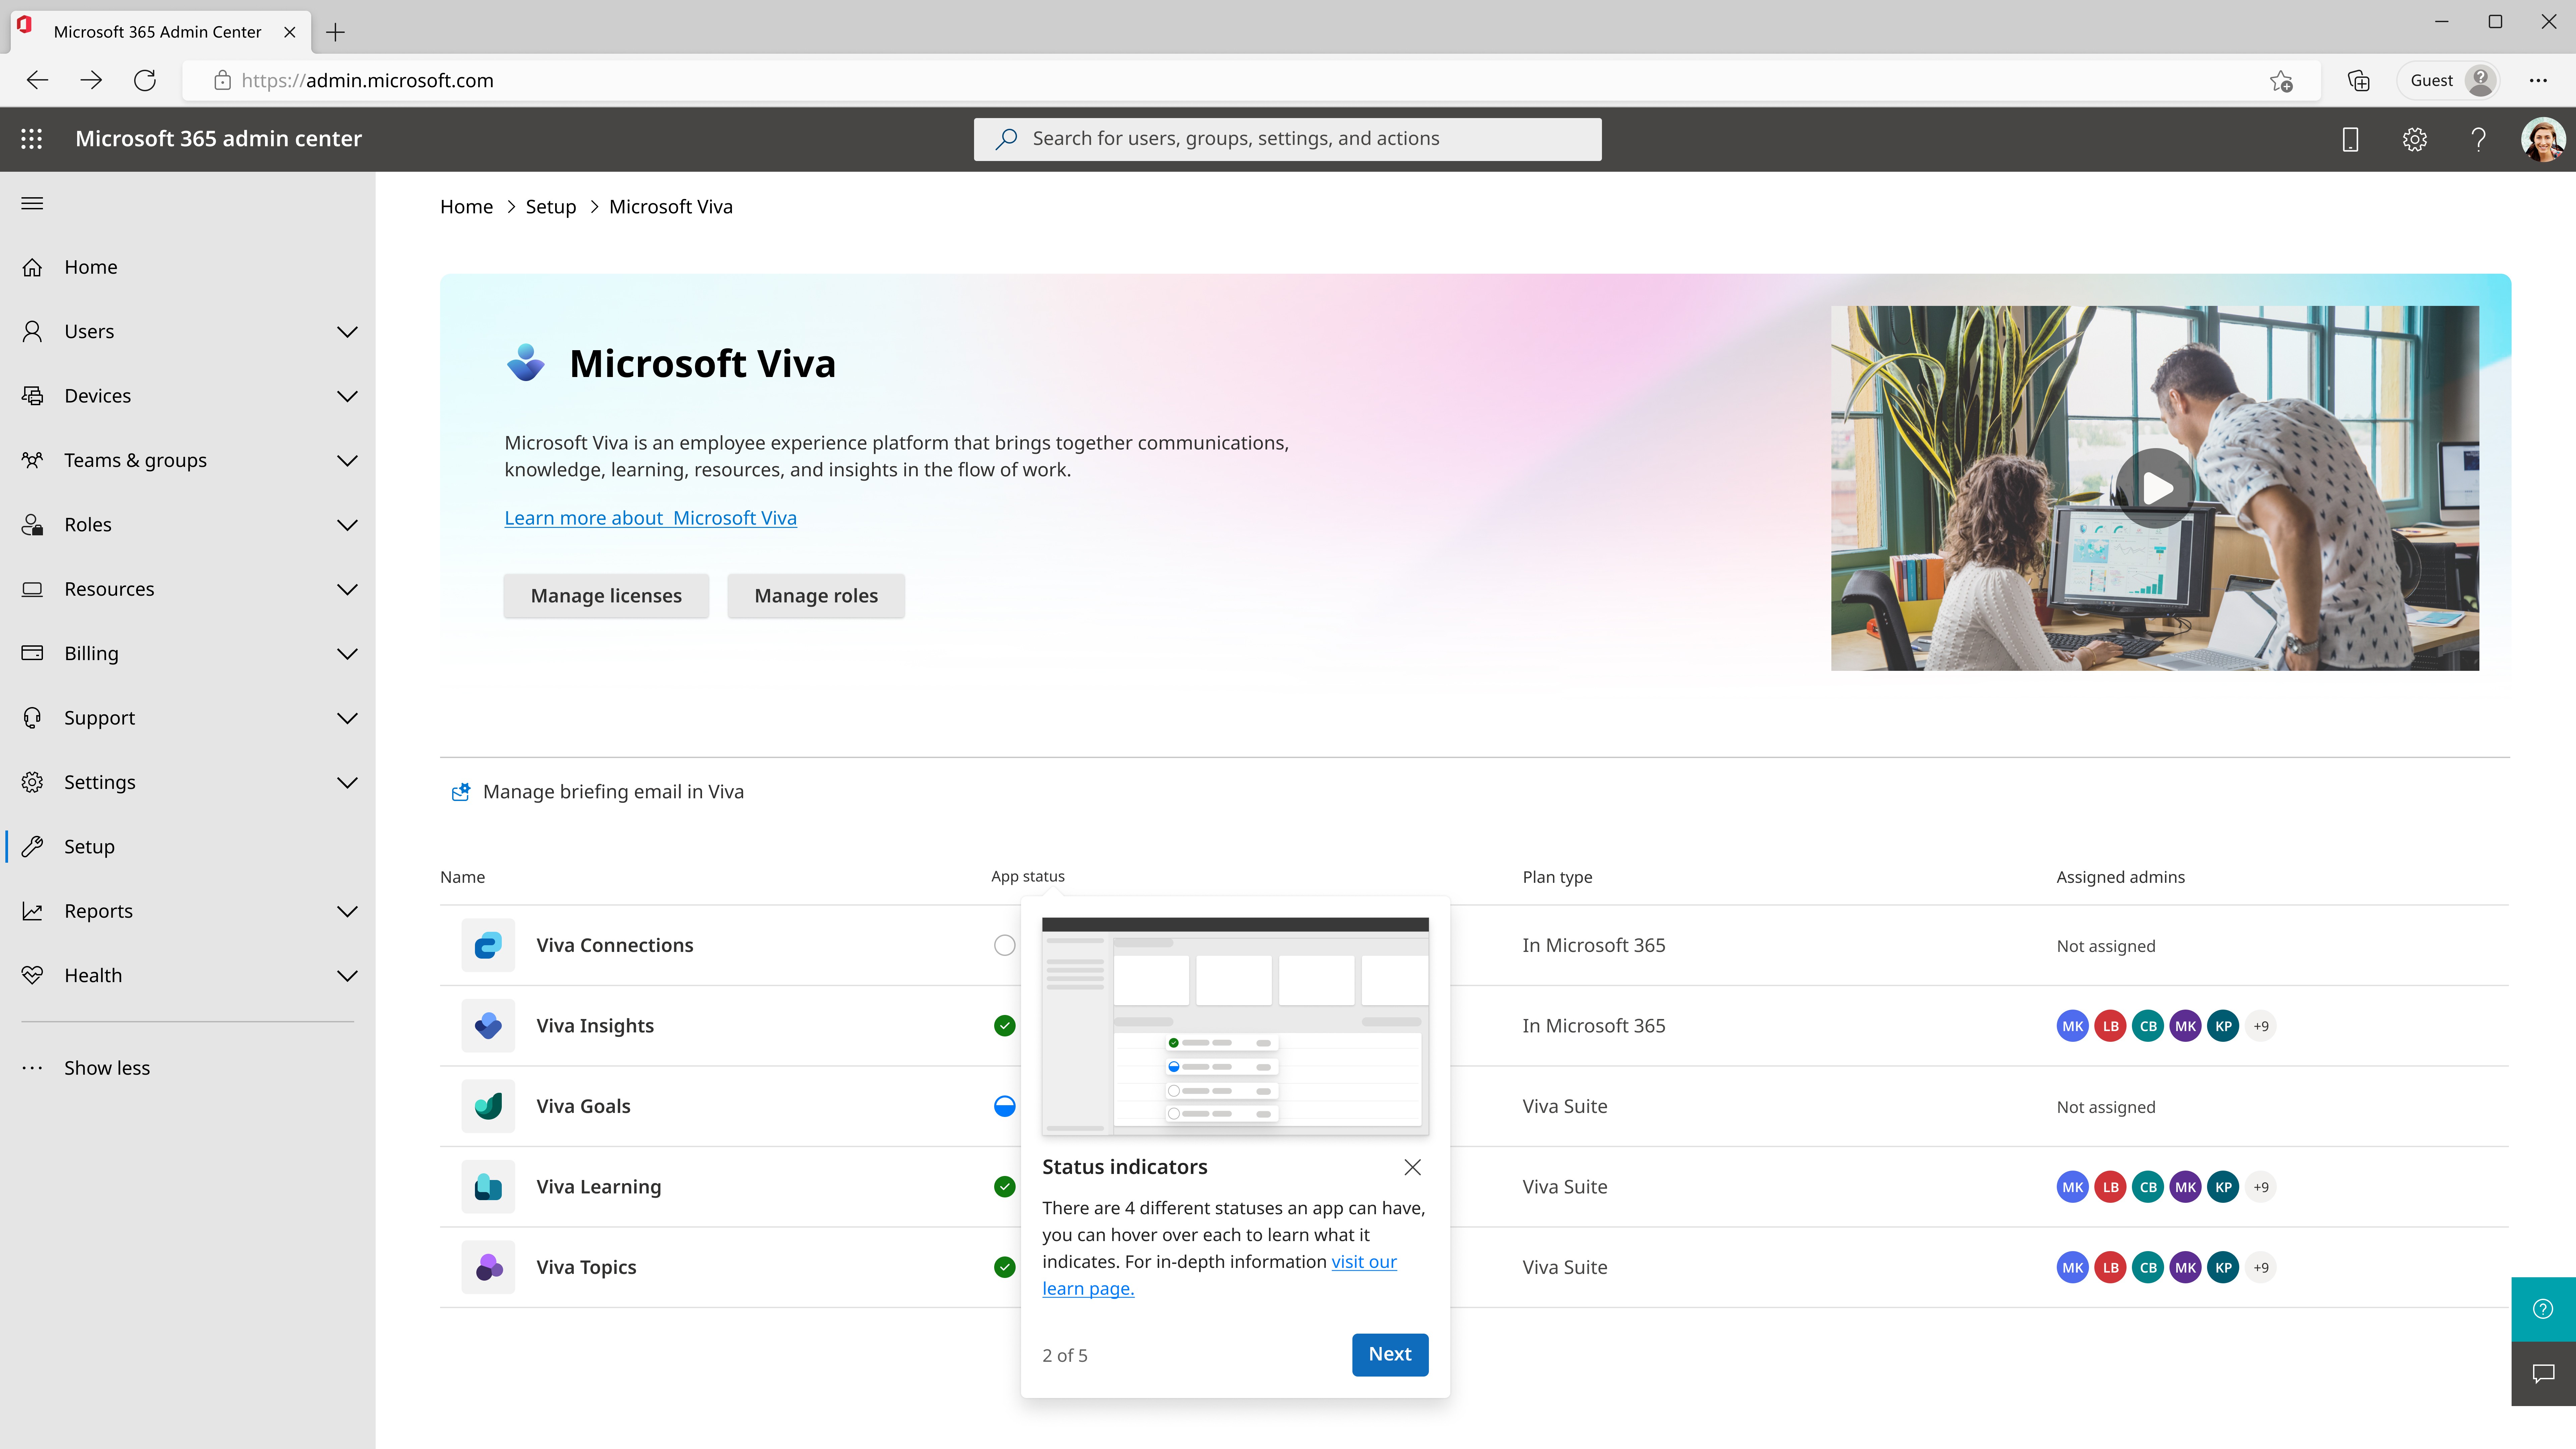Collapse navigation with hamburger icon

[x=32, y=203]
